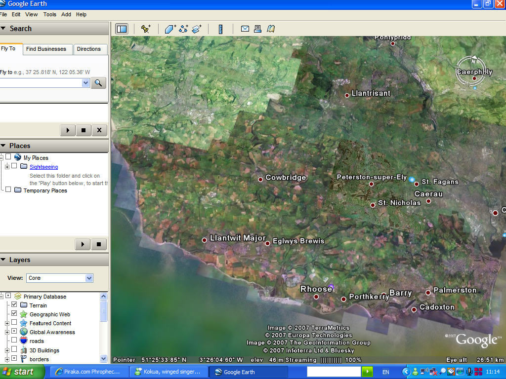Click the Sightseeing folder link

pyautogui.click(x=43, y=167)
